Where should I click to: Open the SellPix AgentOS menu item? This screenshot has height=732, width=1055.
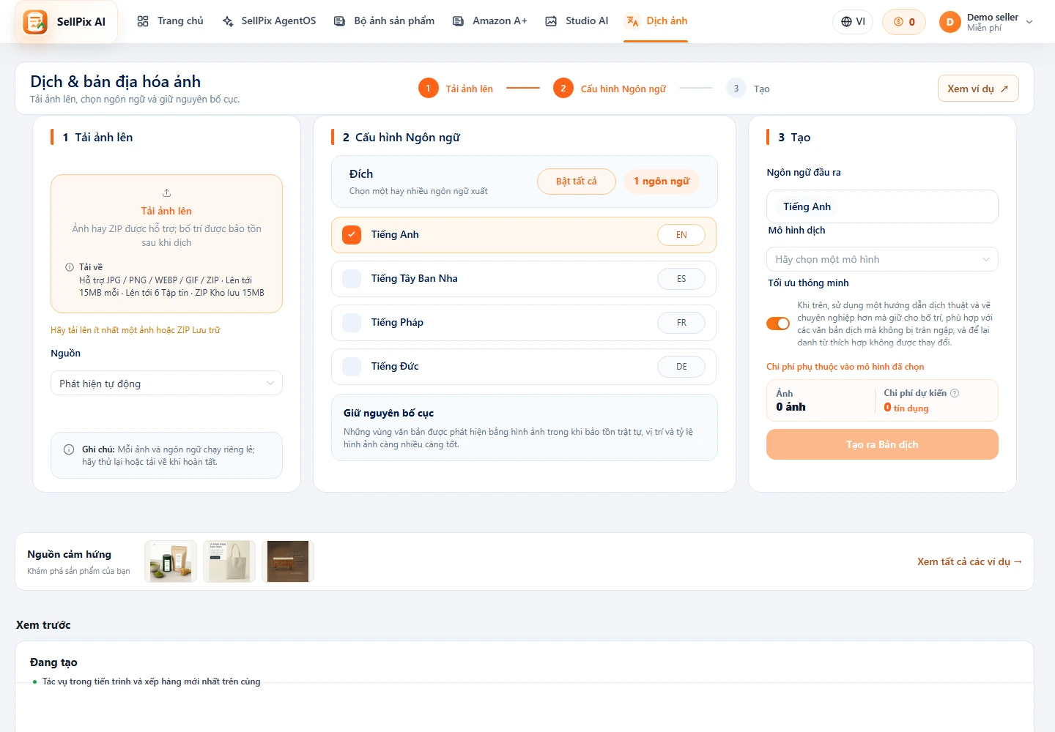[269, 21]
